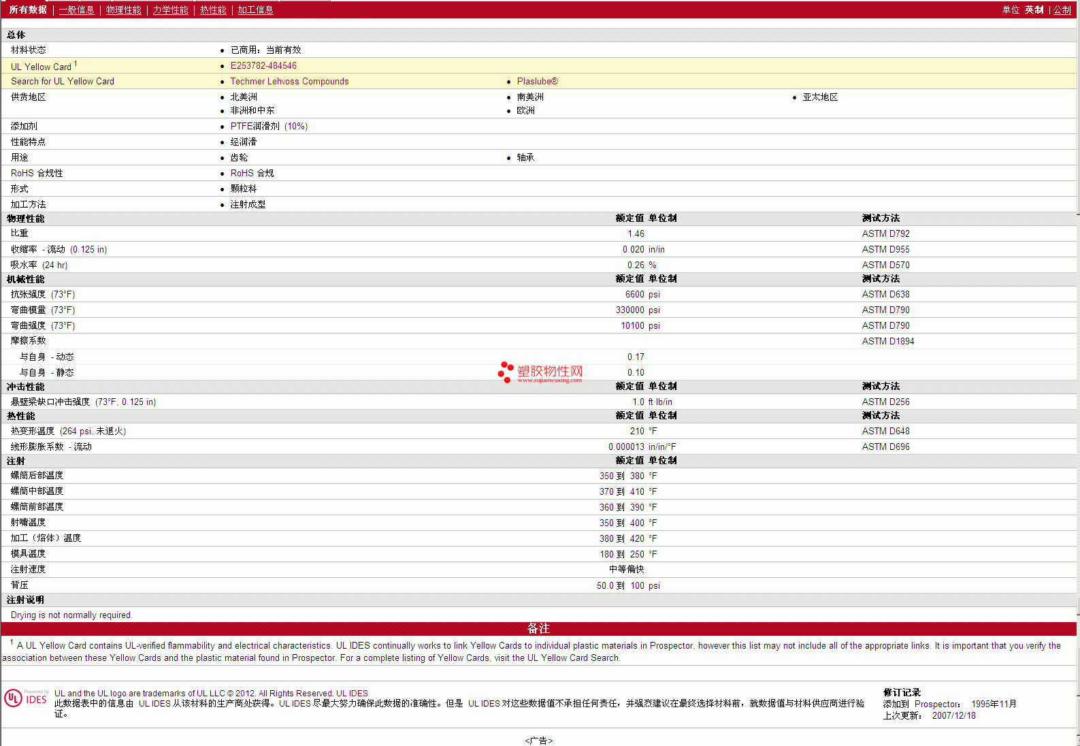
Task: Search Yellow Card for Techmer Lehvoss Compounds
Action: point(289,81)
